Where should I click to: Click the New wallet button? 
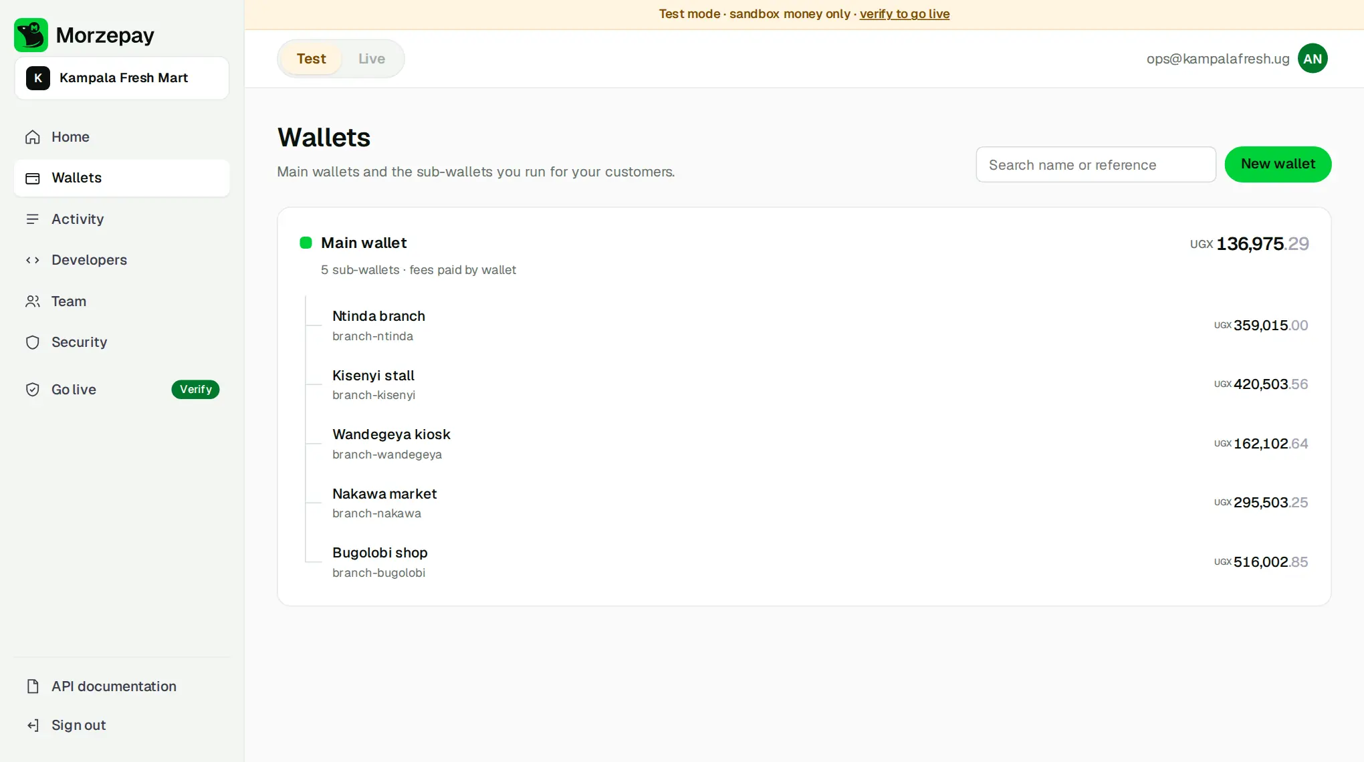coord(1278,164)
